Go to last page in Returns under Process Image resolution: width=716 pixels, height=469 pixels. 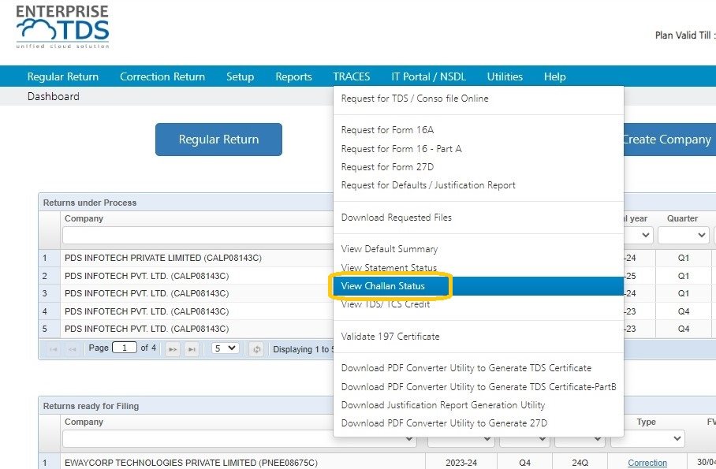[x=192, y=349]
